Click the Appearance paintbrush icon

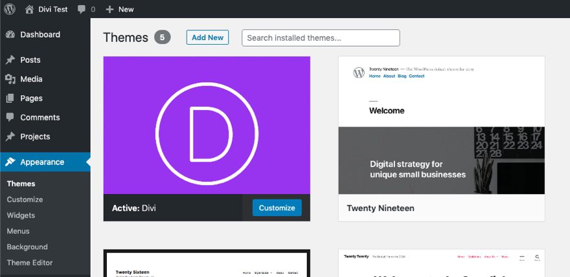(x=10, y=162)
